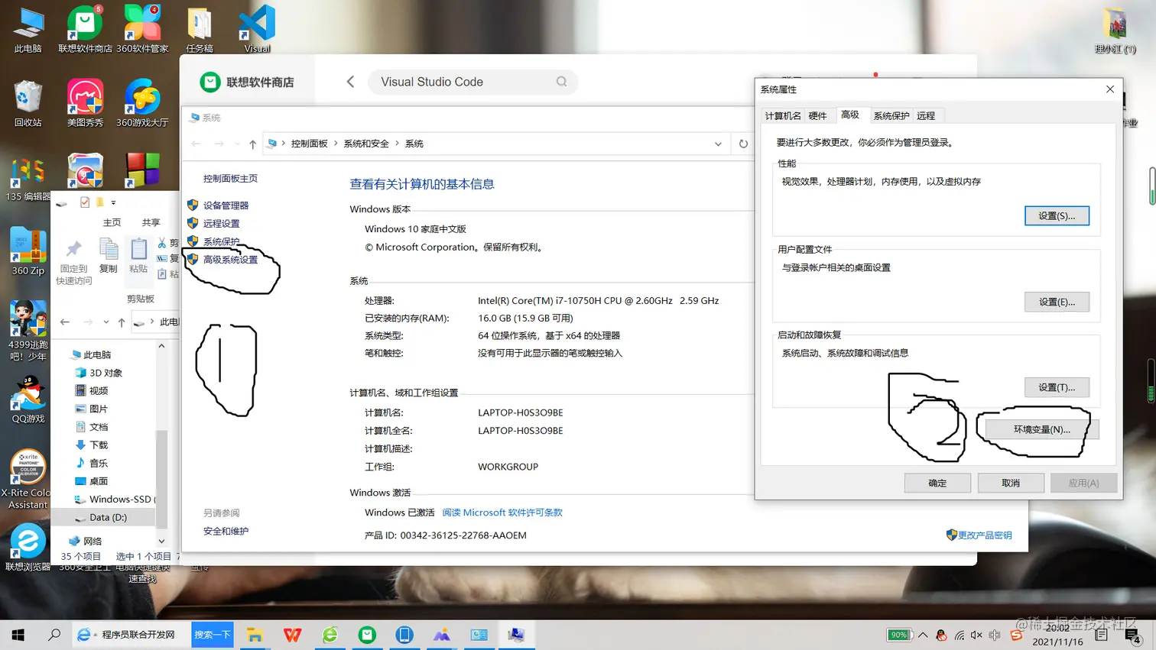Select the 高级 tab
The width and height of the screenshot is (1156, 650).
pyautogui.click(x=850, y=115)
